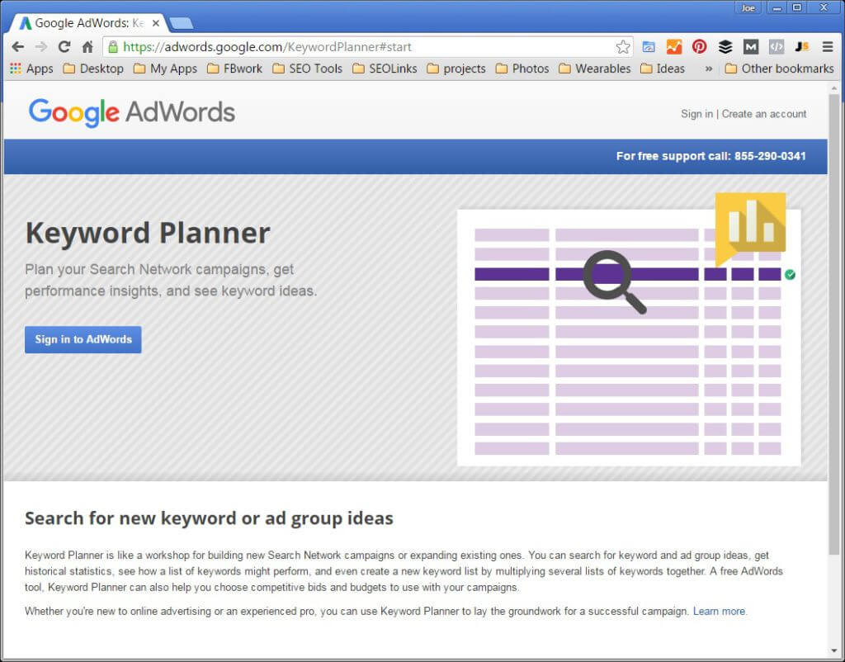
Task: Click the Create an account link
Action: point(764,114)
